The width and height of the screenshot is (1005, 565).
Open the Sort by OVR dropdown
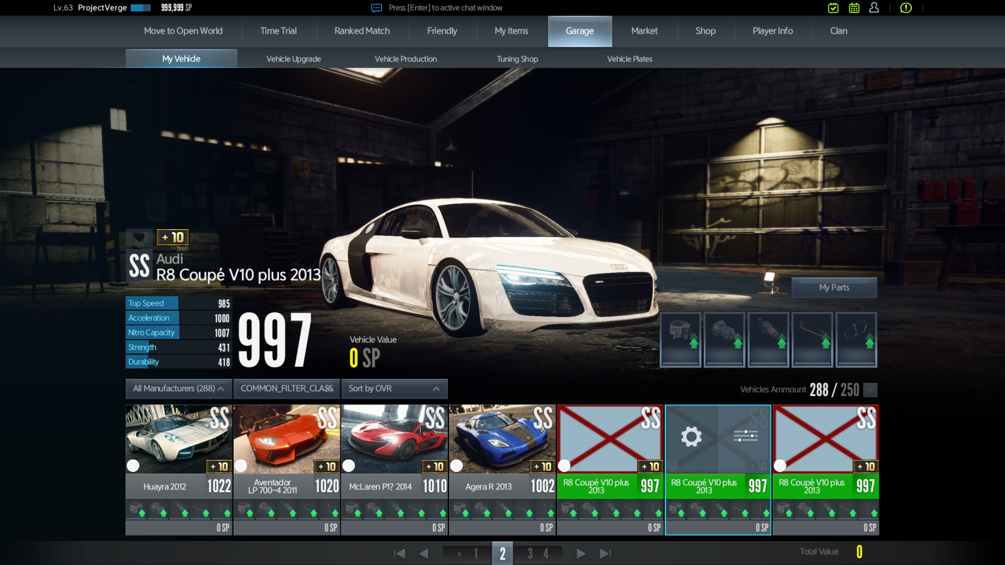[394, 388]
